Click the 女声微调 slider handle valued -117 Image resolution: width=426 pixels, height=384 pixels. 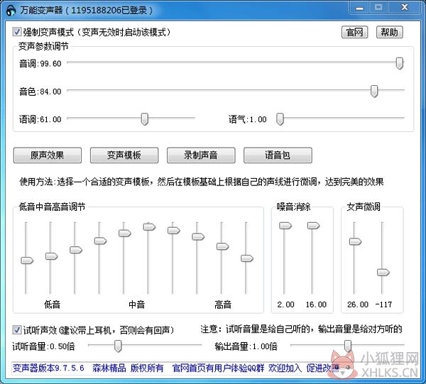[x=383, y=272]
